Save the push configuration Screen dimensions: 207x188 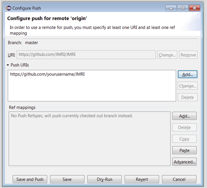(x=67, y=179)
